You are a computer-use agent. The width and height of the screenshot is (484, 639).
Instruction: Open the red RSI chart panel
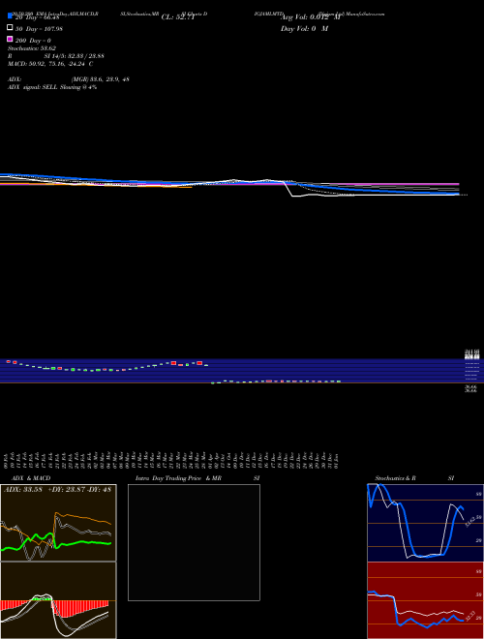pos(425,600)
